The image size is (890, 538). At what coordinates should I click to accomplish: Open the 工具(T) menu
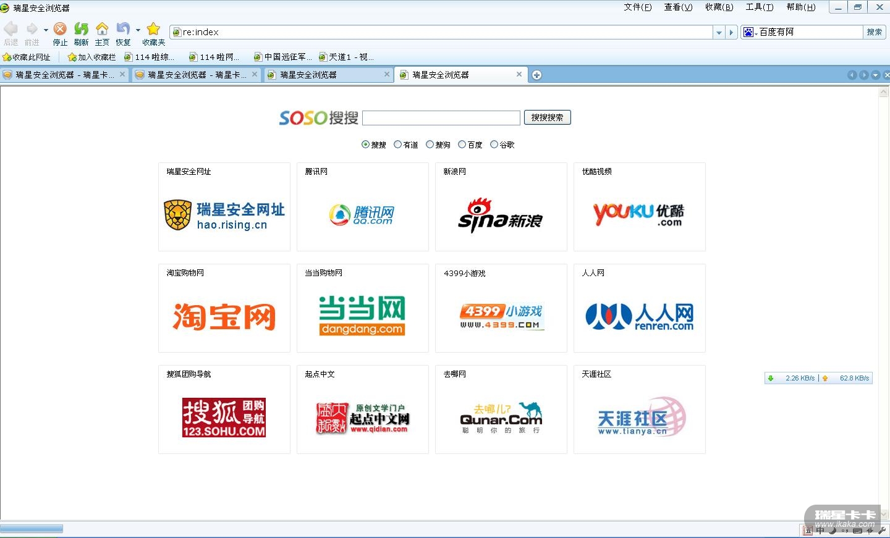point(760,7)
